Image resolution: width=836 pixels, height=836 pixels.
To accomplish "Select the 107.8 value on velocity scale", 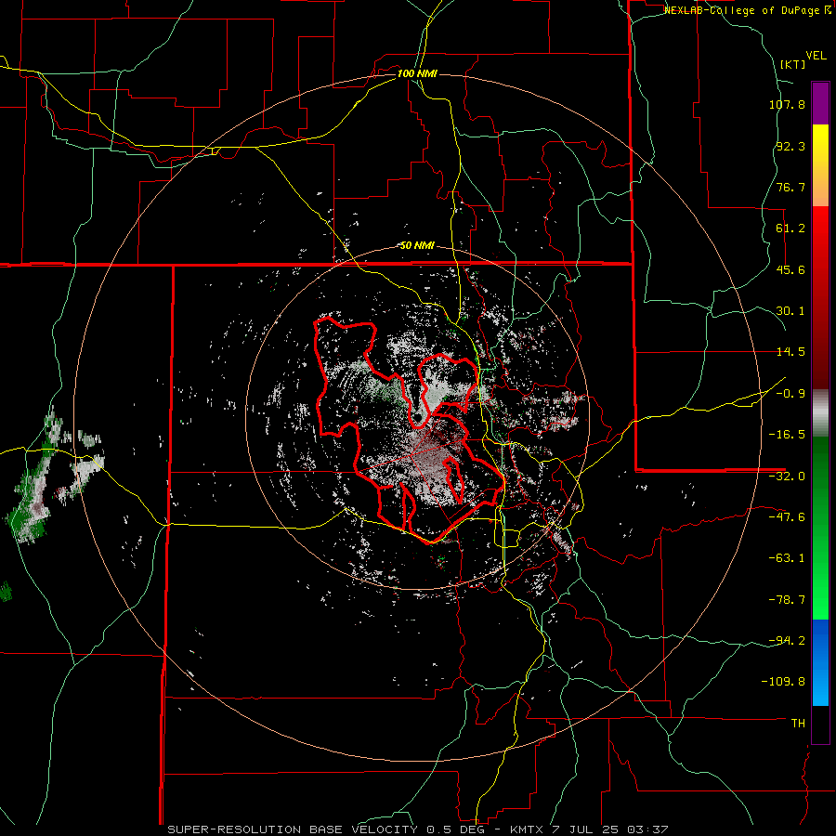I will coord(787,104).
